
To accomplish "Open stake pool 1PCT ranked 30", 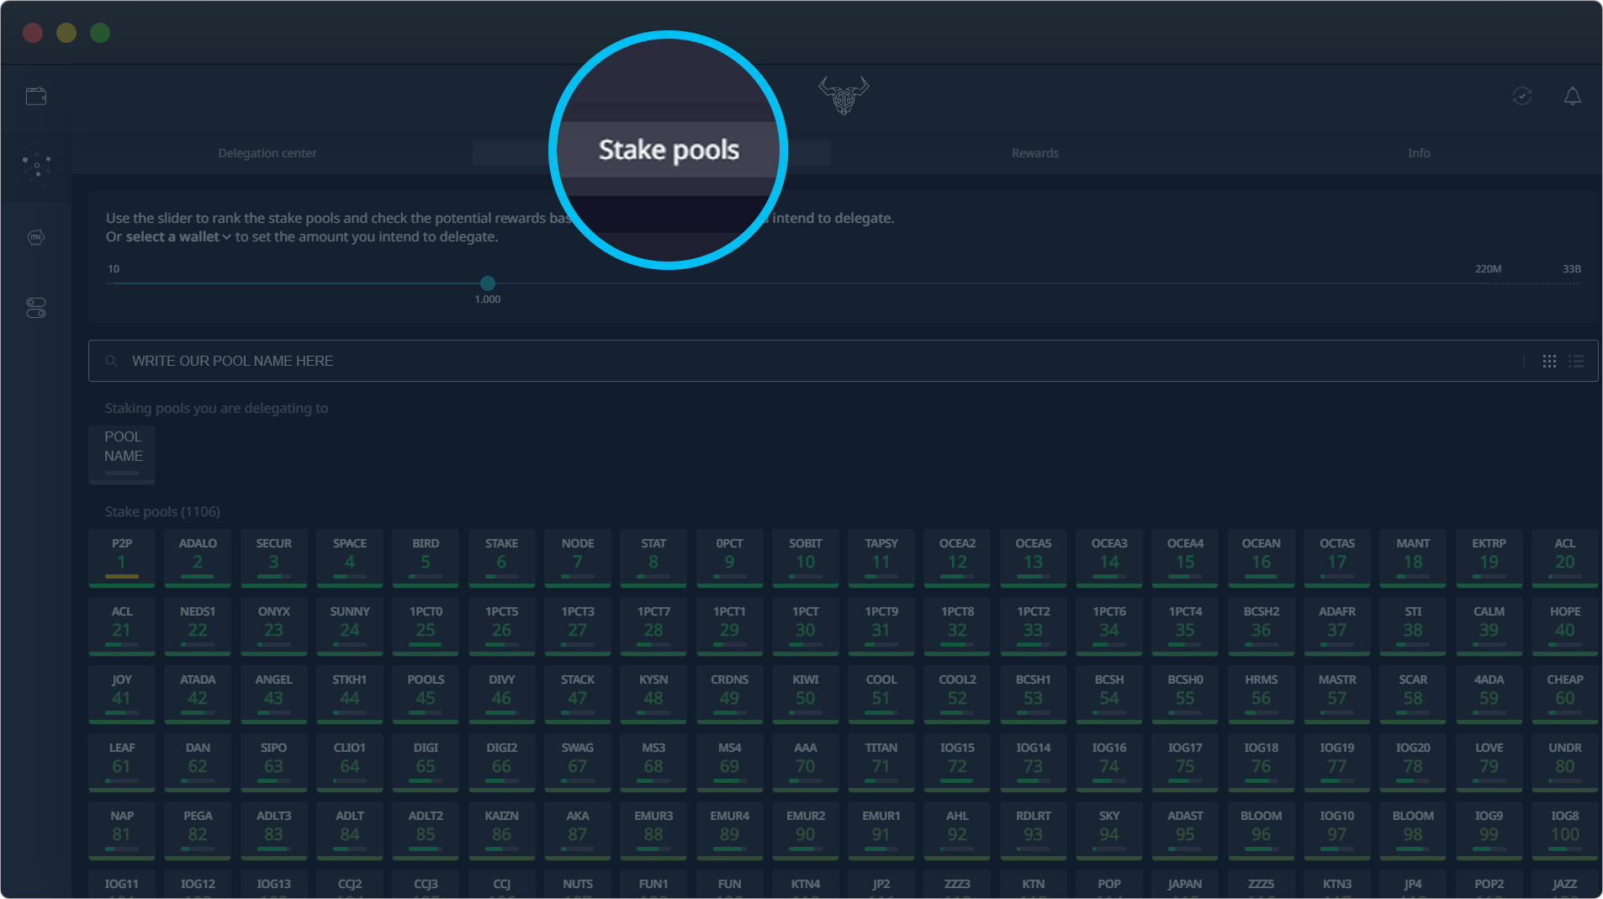I will point(806,627).
